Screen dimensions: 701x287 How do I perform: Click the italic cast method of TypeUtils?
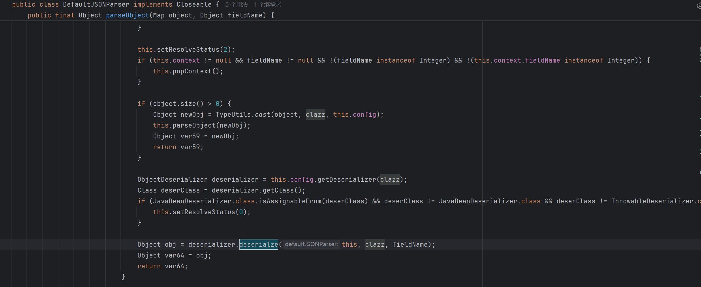(x=263, y=115)
